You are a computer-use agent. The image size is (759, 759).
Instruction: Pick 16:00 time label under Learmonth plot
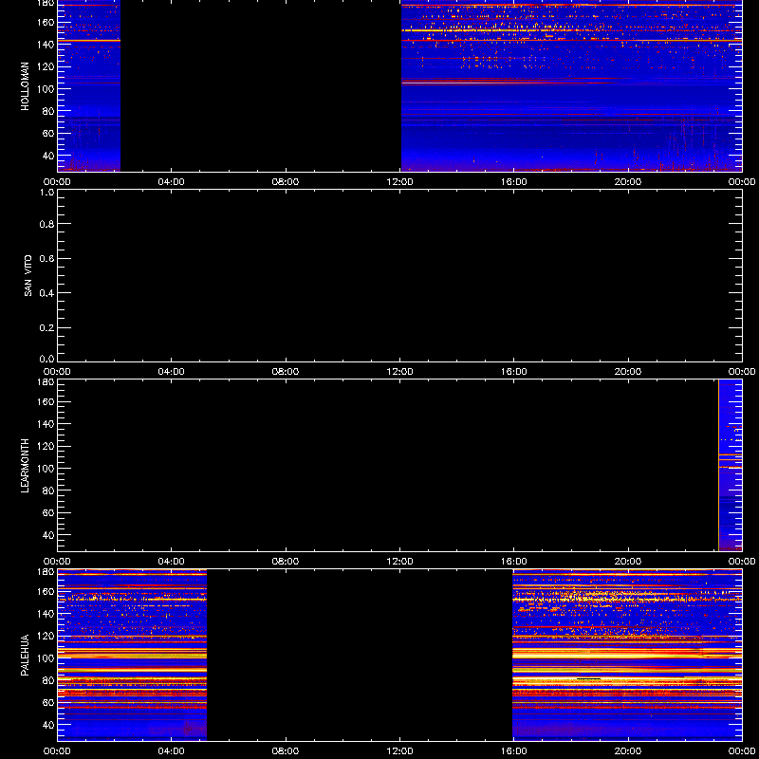514,562
